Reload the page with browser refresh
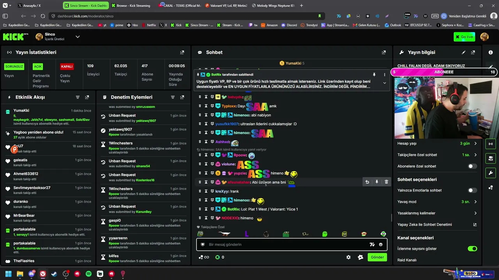499x280 pixels. [x=42, y=16]
